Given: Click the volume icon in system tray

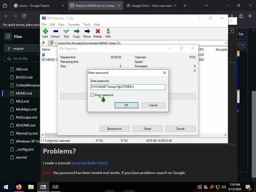Looking at the screenshot, I should (x=224, y=187).
